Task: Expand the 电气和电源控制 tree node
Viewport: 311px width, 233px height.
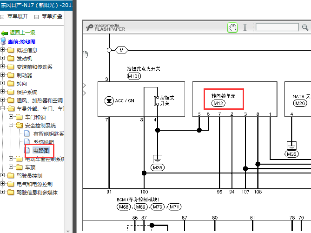Action: click(x=2, y=183)
